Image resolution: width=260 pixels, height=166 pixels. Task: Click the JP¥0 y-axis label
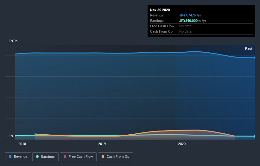11,136
